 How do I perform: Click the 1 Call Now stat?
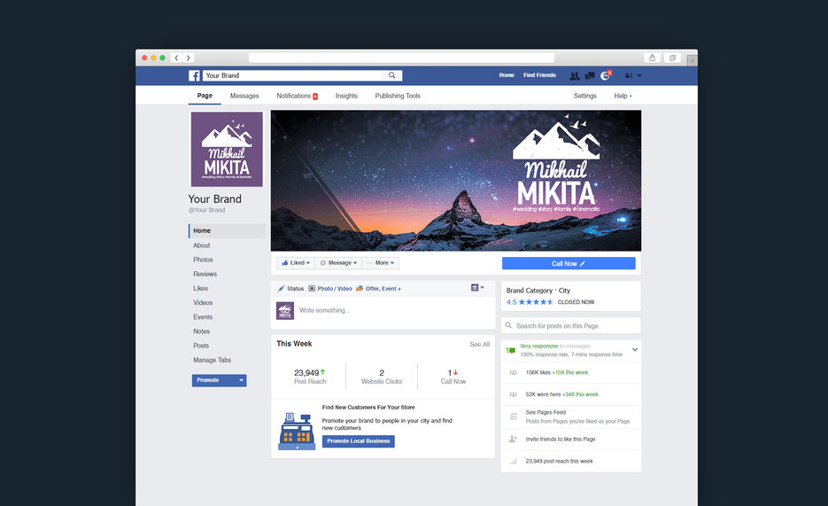[x=453, y=377]
